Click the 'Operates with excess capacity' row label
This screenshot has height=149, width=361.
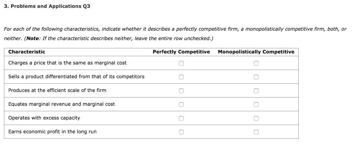coord(44,118)
